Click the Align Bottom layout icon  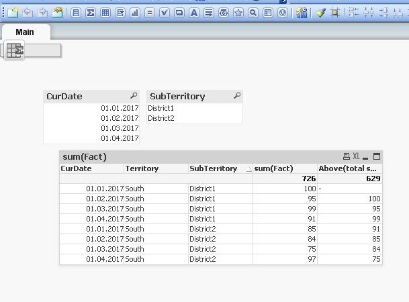398,13
